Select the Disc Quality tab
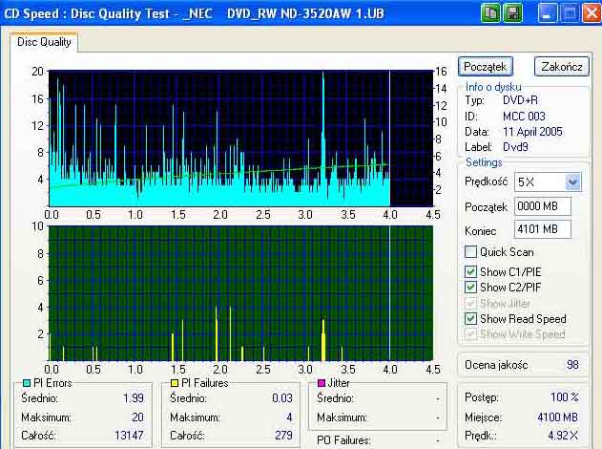 pyautogui.click(x=44, y=42)
